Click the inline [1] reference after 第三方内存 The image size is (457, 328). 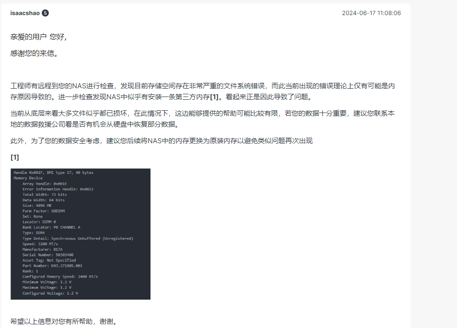tap(214, 97)
